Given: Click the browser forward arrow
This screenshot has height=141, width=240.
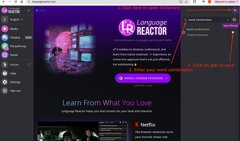Looking at the screenshot, I should 10,2.
